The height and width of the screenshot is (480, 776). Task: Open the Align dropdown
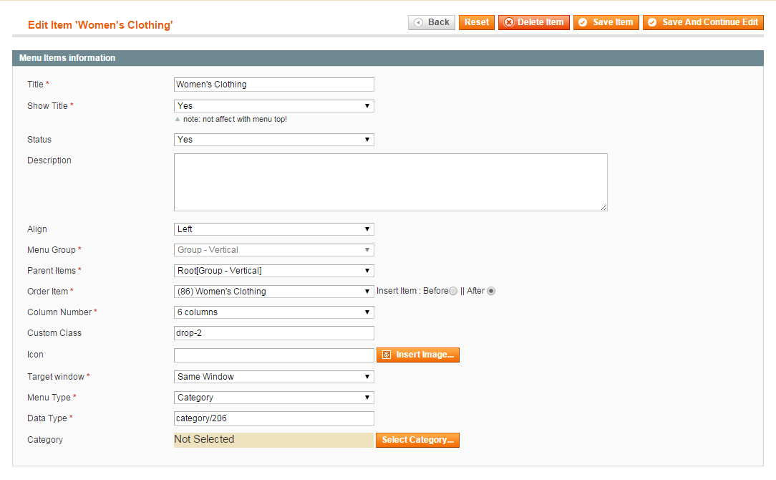[274, 229]
